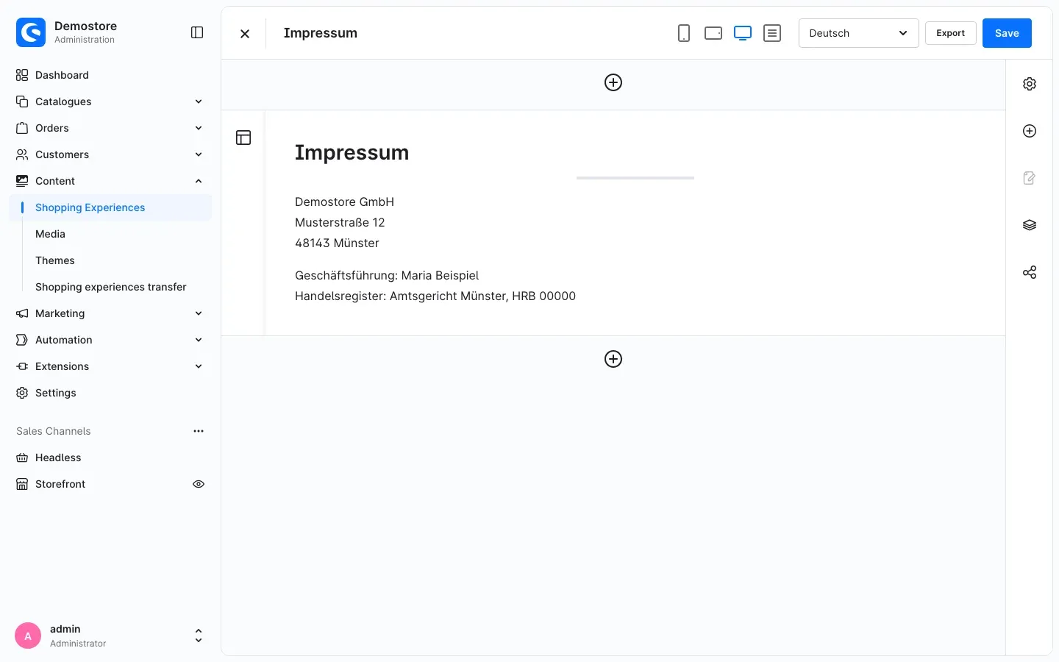This screenshot has width=1059, height=662.
Task: Add a section below the Impressum block
Action: pyautogui.click(x=613, y=359)
